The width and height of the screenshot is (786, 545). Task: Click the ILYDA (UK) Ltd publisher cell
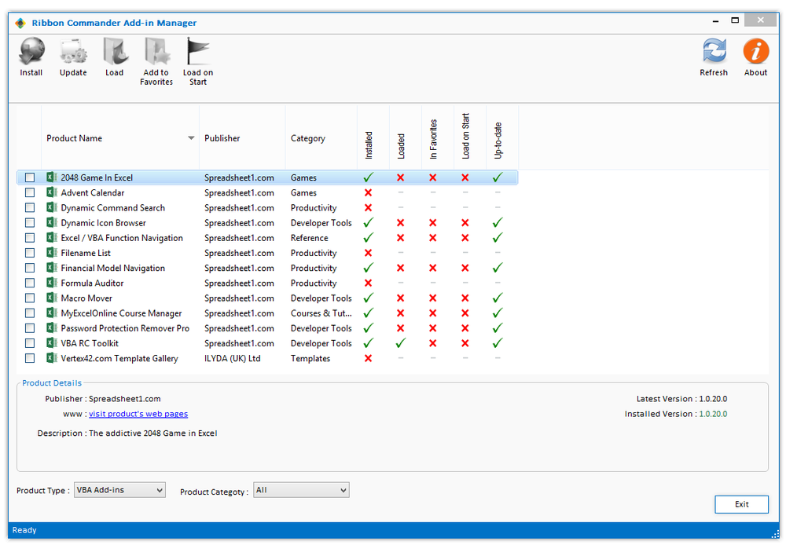click(232, 358)
